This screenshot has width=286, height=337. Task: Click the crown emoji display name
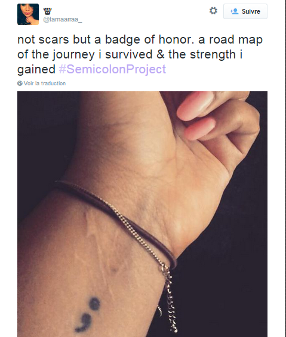pos(48,11)
